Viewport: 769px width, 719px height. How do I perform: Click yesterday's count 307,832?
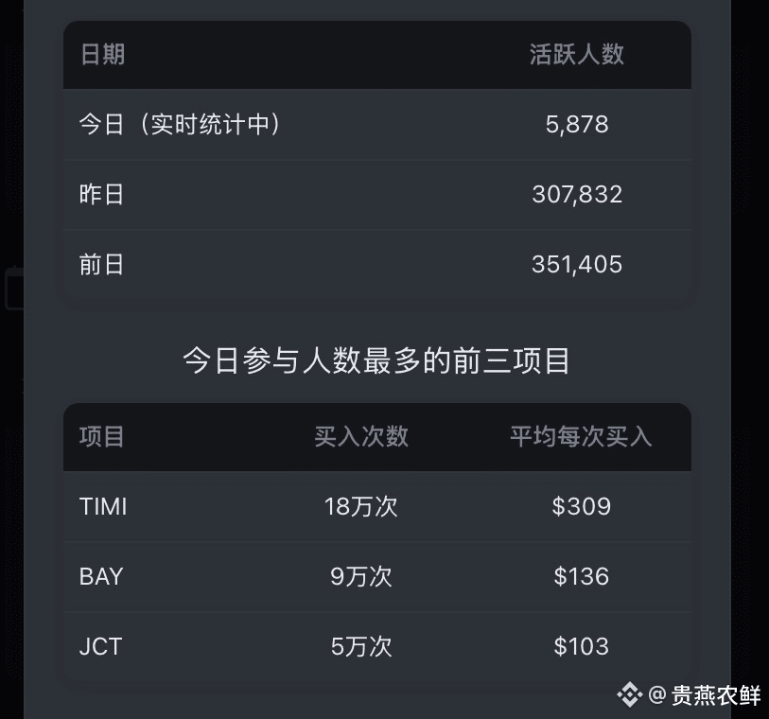point(577,194)
